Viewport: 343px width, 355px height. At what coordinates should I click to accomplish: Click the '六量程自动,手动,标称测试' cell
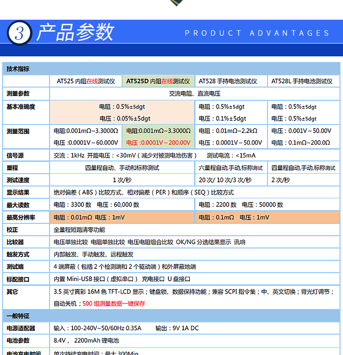230,168
